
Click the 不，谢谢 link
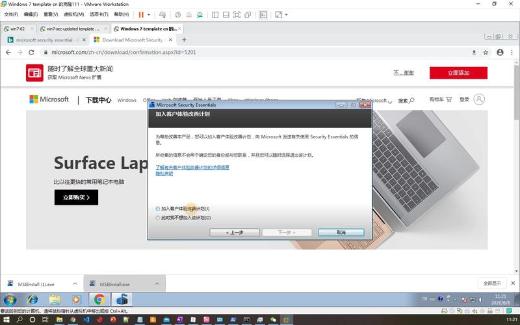[403, 73]
